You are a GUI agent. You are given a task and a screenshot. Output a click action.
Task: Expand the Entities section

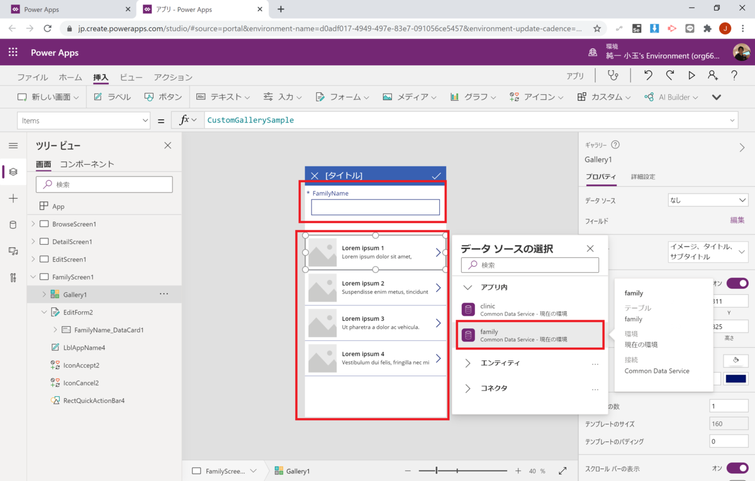point(467,363)
